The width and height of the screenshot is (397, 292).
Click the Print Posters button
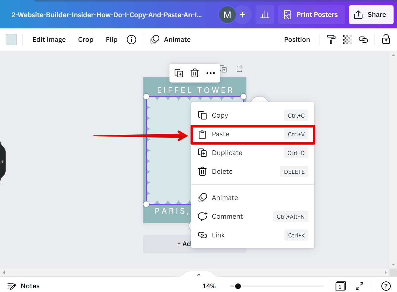click(x=311, y=15)
